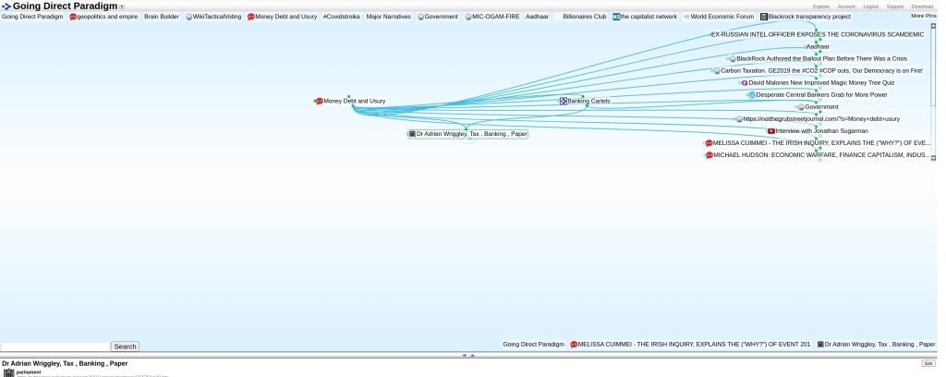Screen dimensions: 946x377
Task: Click the down arrow on the plex scrollbar
Action: [x=933, y=158]
